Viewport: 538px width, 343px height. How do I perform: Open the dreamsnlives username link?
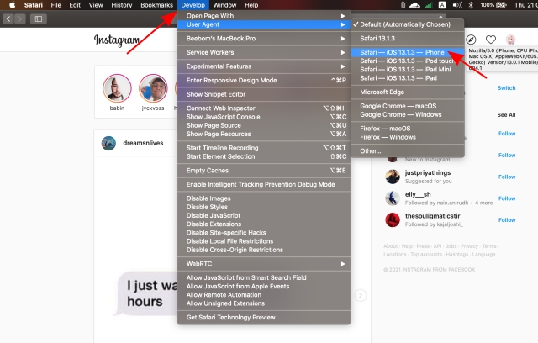pos(143,143)
